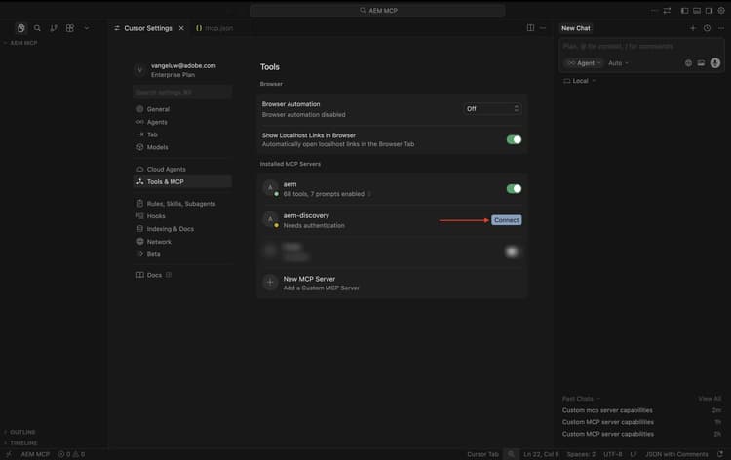Toggle the aem MCP server switch
The image size is (731, 460).
514,188
